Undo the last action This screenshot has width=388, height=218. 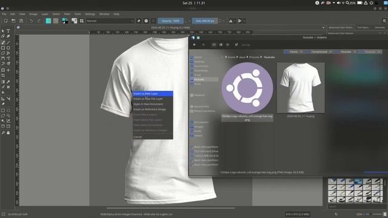point(31,21)
